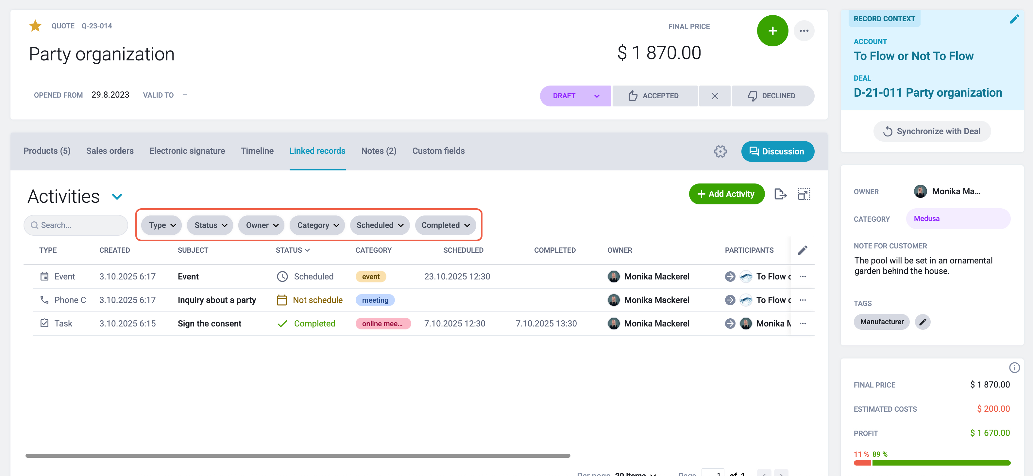Expand the Type filter dropdown
The width and height of the screenshot is (1033, 476).
[x=161, y=225]
